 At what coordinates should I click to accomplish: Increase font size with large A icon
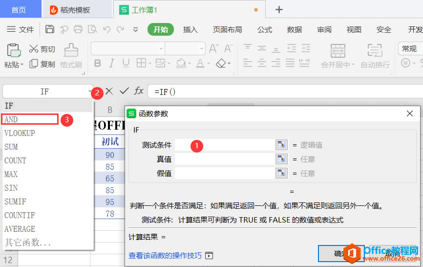click(213, 48)
